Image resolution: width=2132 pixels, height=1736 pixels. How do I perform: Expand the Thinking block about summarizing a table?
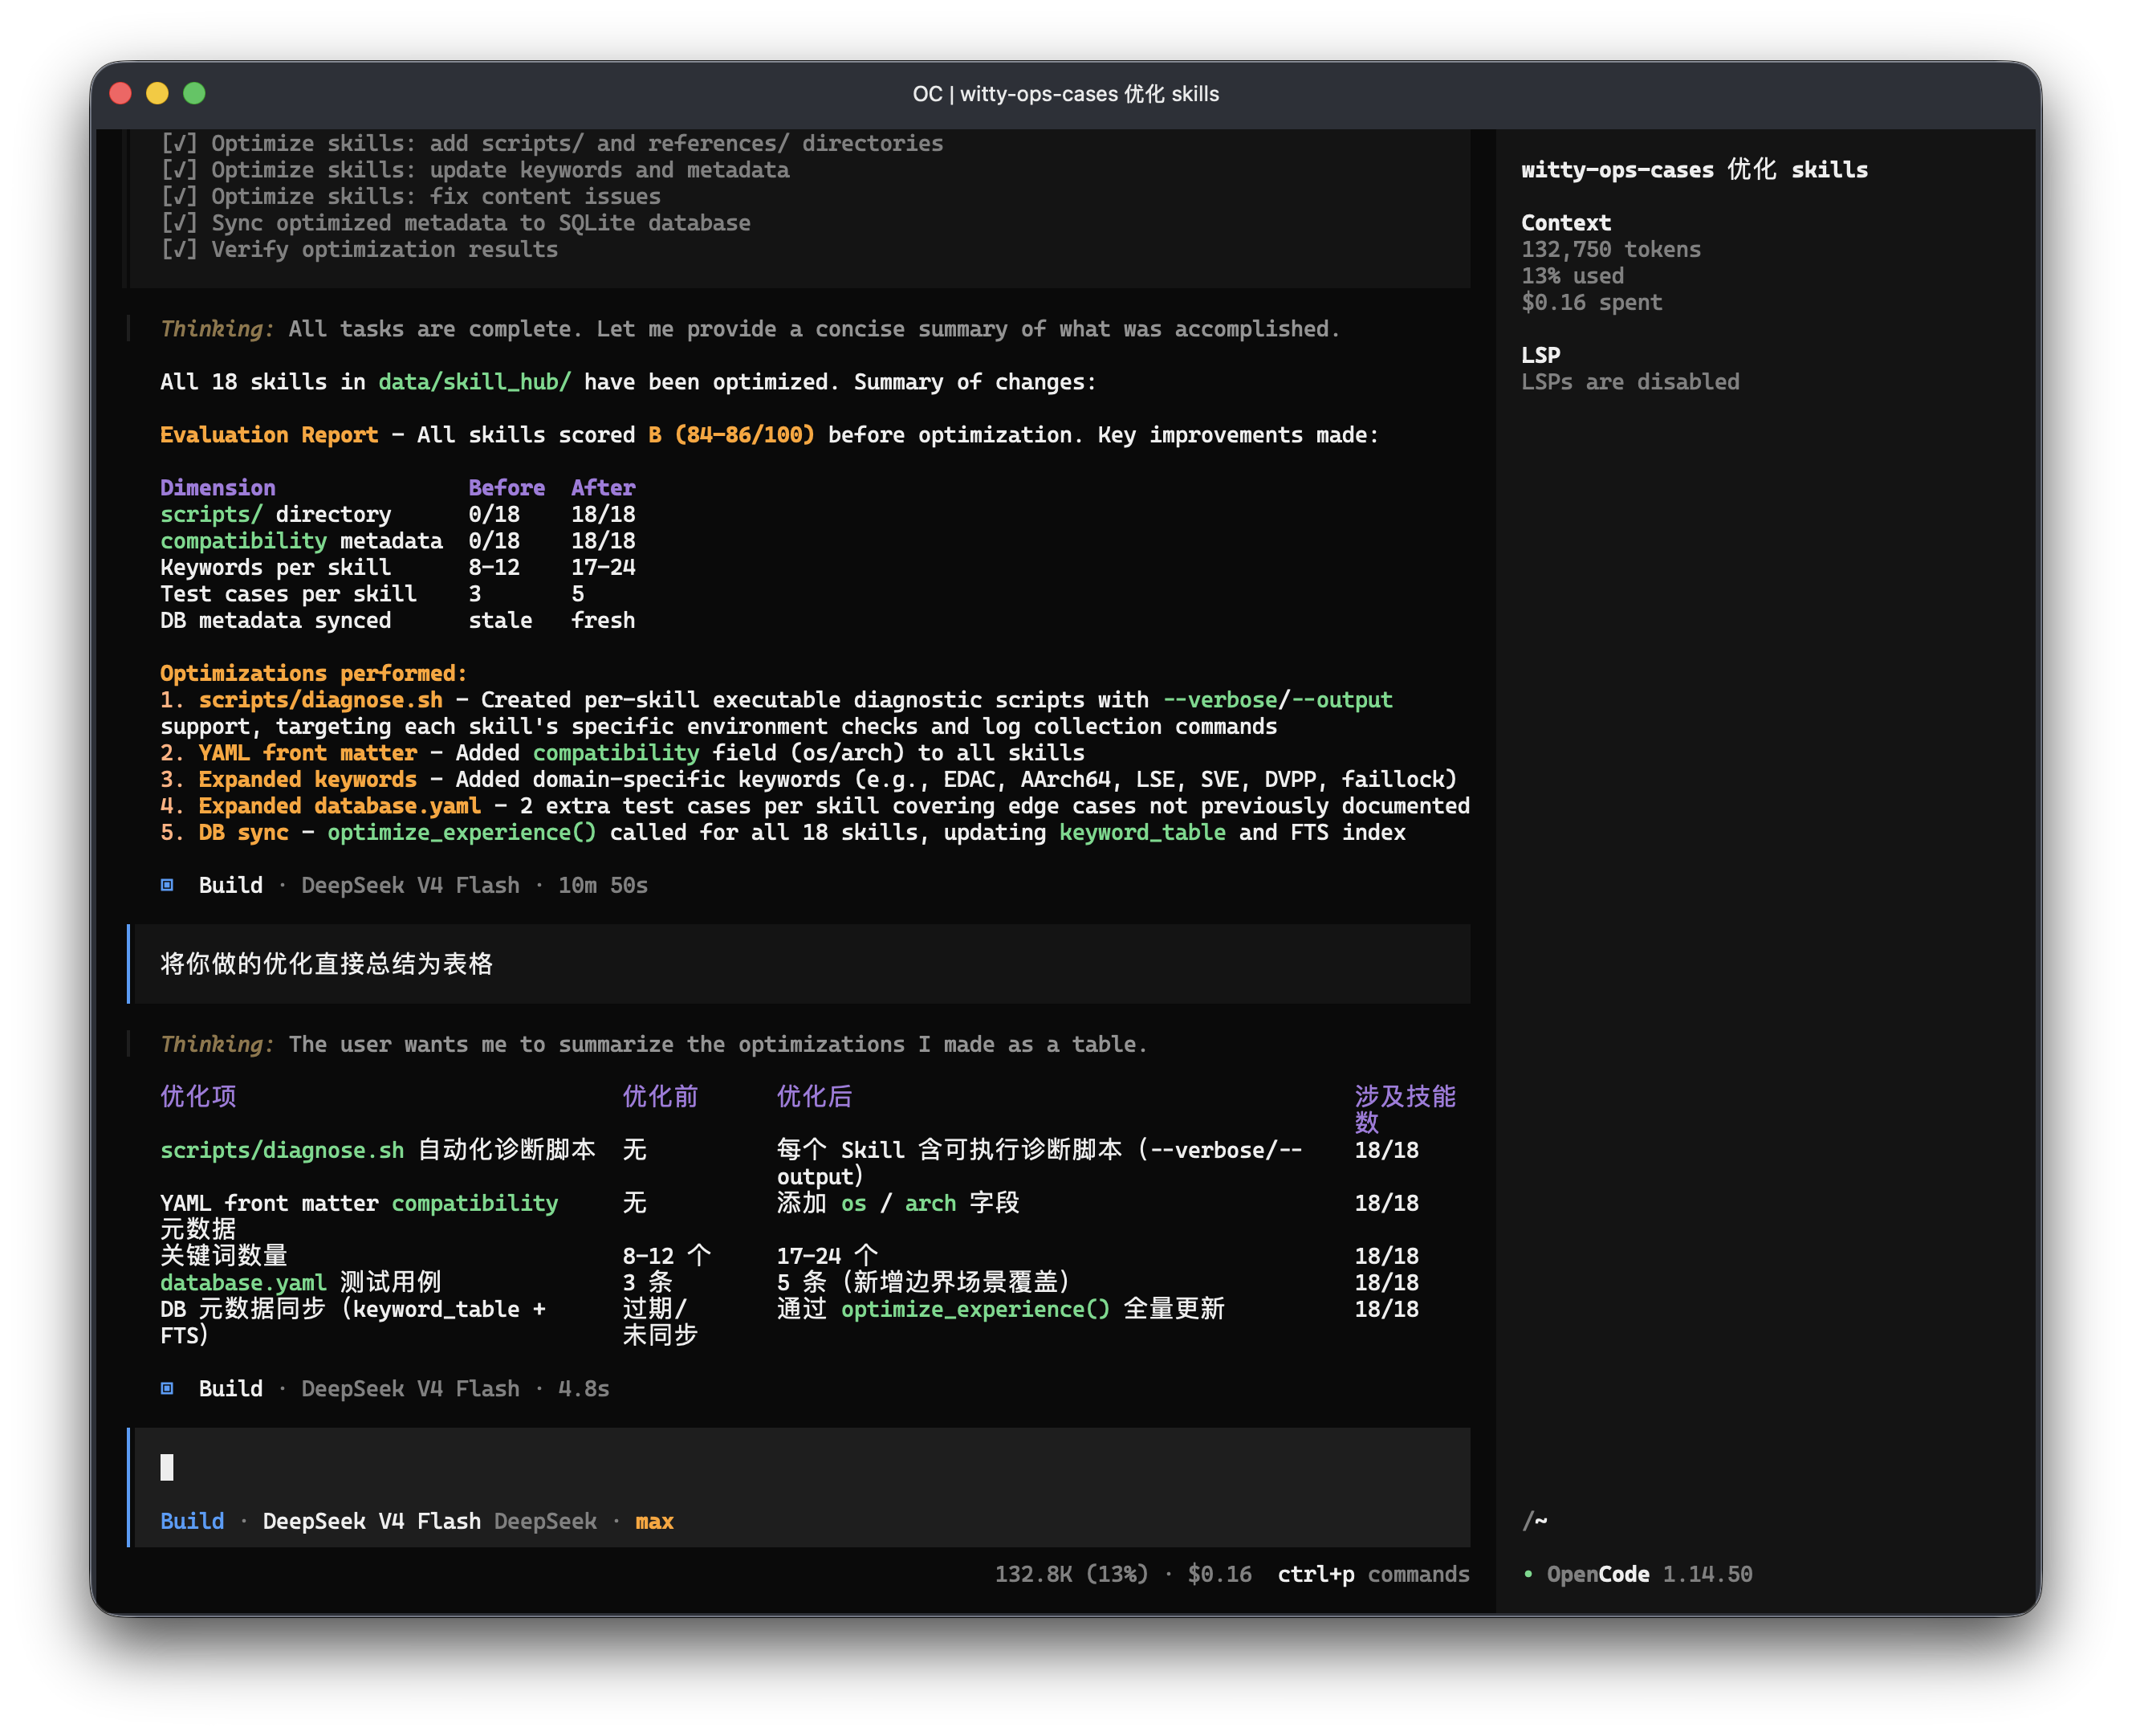click(x=653, y=1044)
